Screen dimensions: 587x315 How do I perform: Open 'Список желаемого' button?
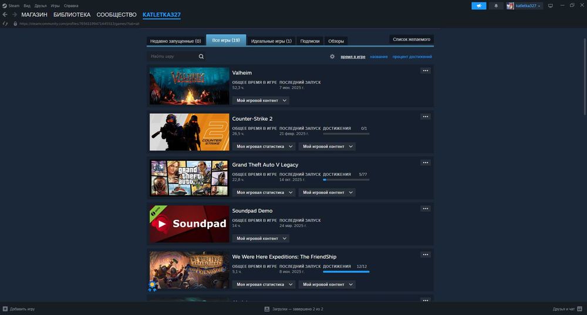coord(411,39)
